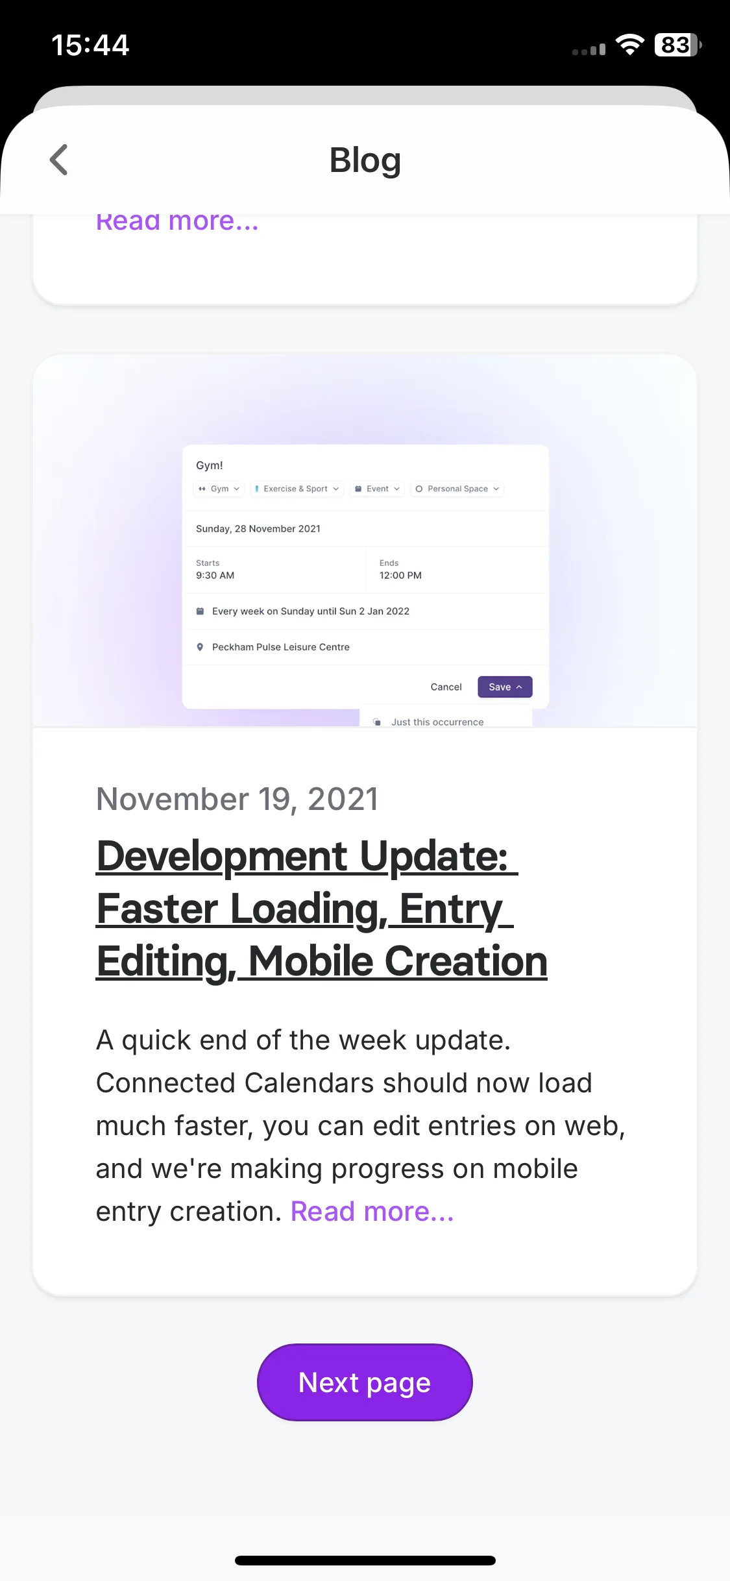The image size is (730, 1581).
Task: Open the Event type dropdown
Action: 377,489
